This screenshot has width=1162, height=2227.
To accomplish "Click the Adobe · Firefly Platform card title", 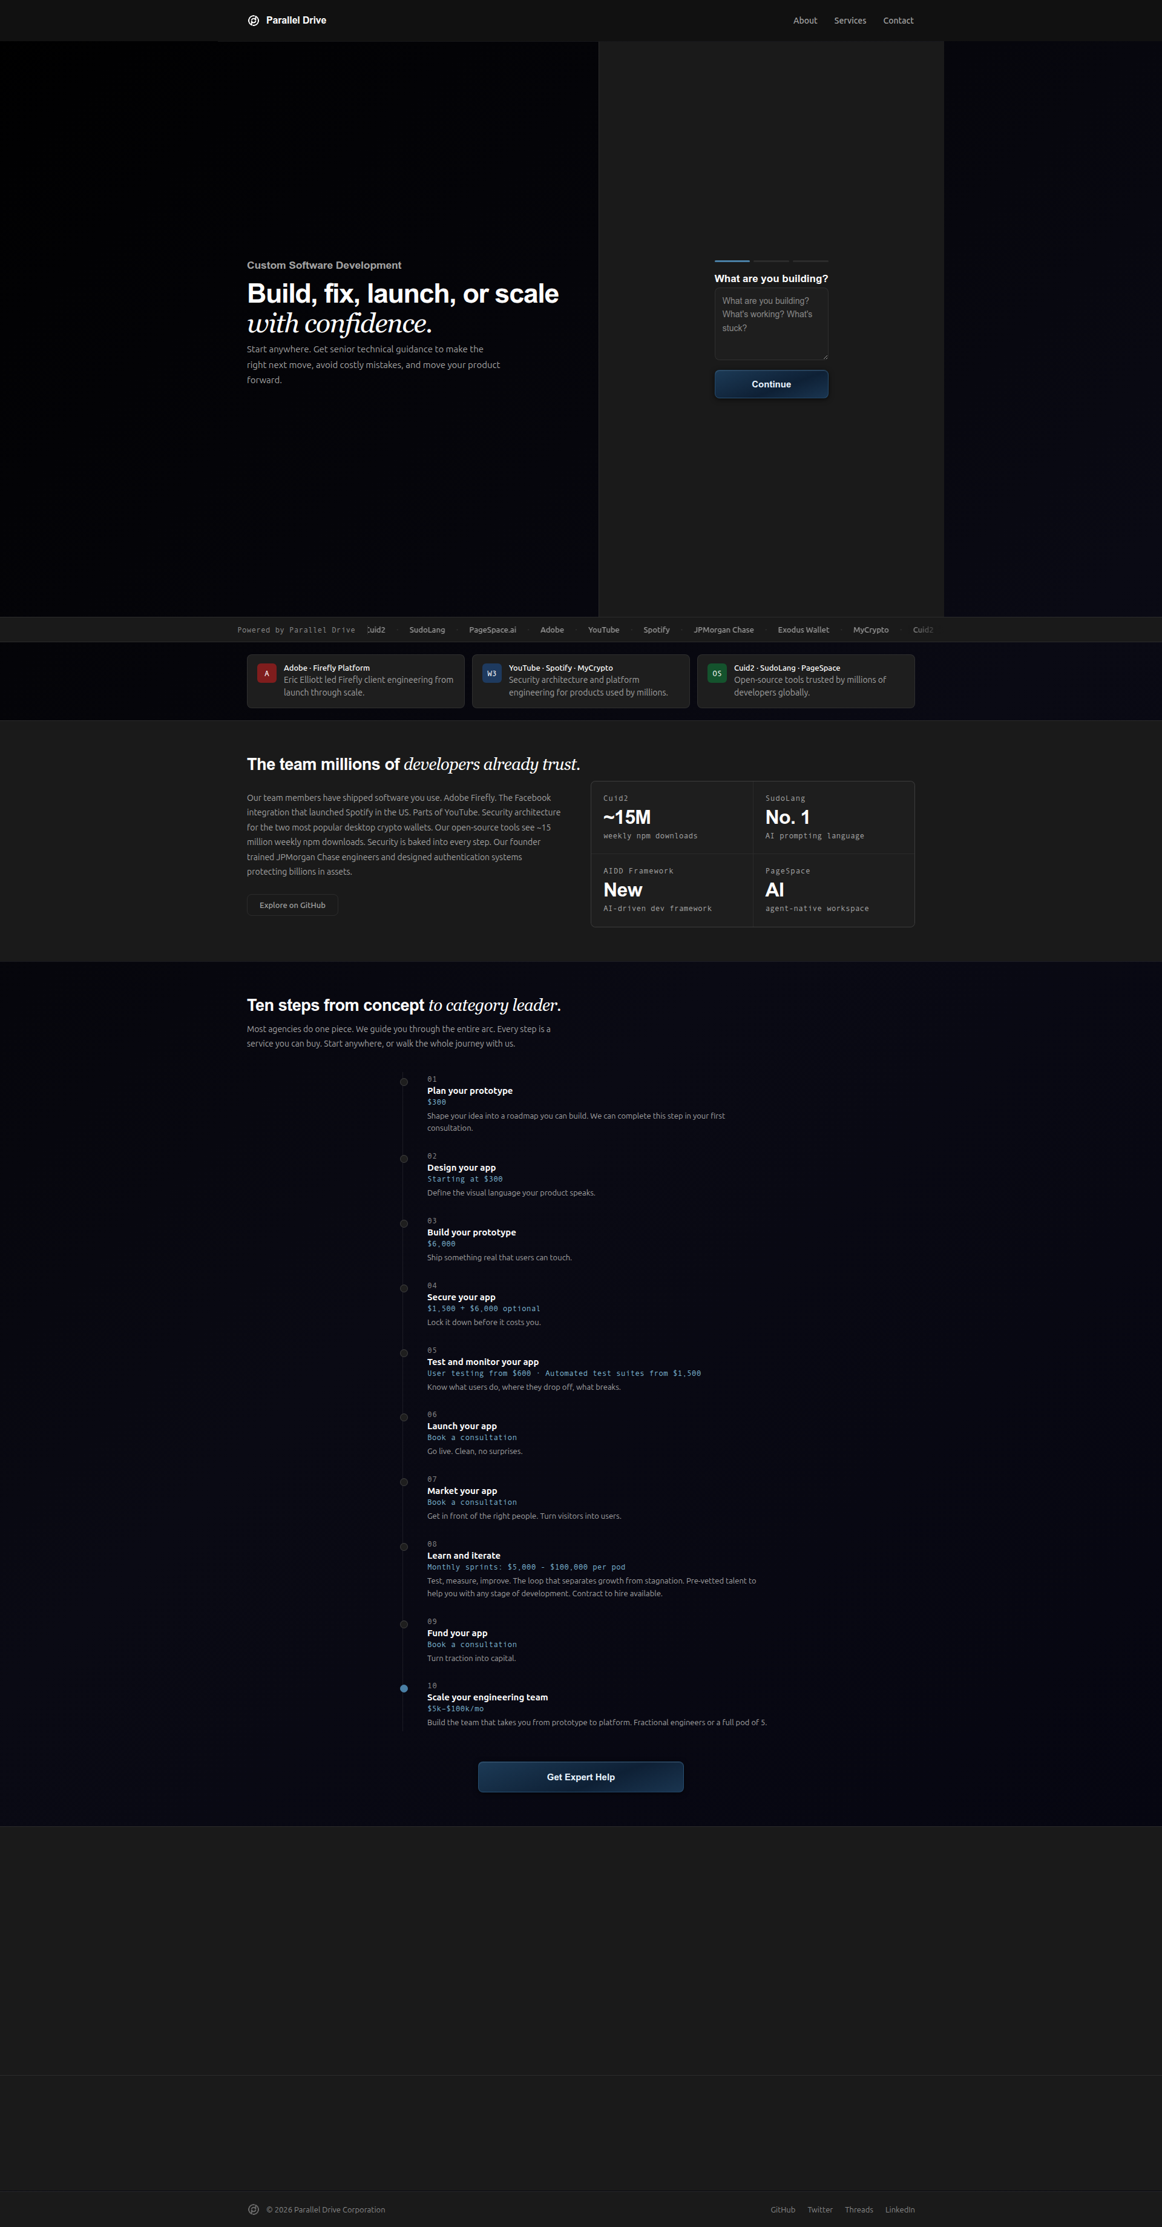I will [x=327, y=668].
